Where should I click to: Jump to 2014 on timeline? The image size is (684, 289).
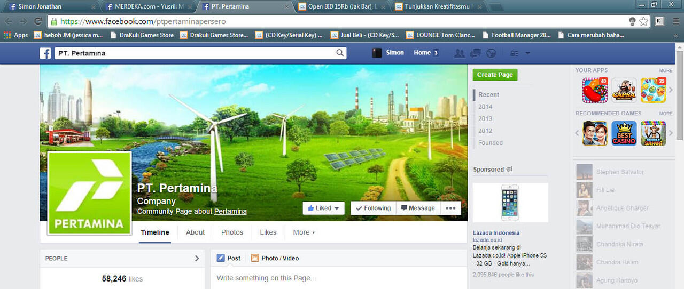tap(485, 107)
